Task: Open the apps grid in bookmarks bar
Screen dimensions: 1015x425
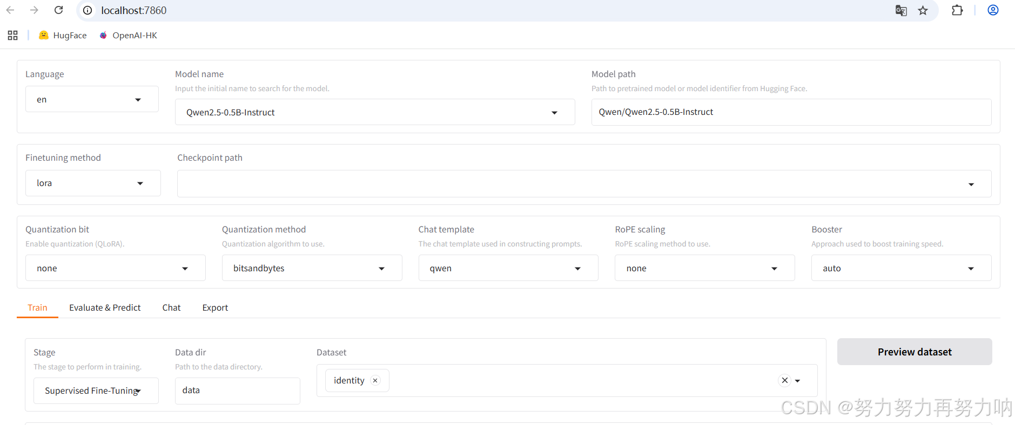Action: [13, 35]
